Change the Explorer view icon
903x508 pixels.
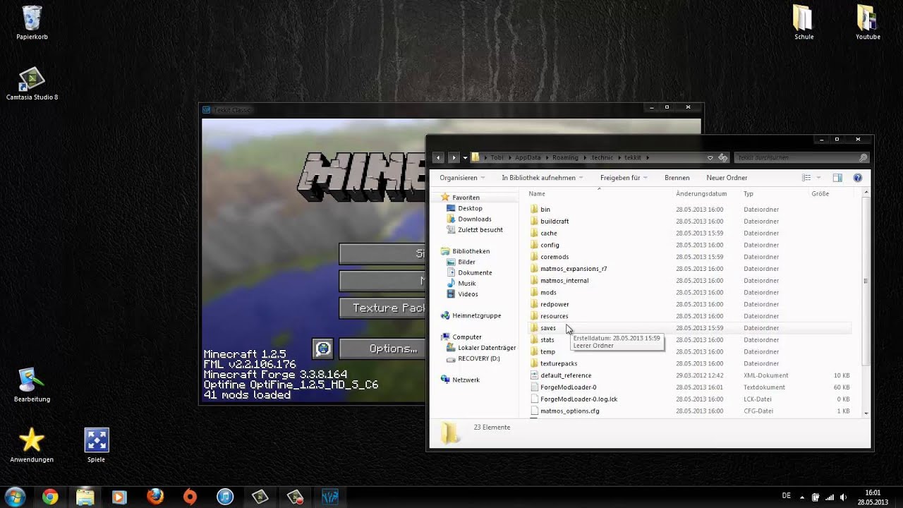[x=807, y=178]
